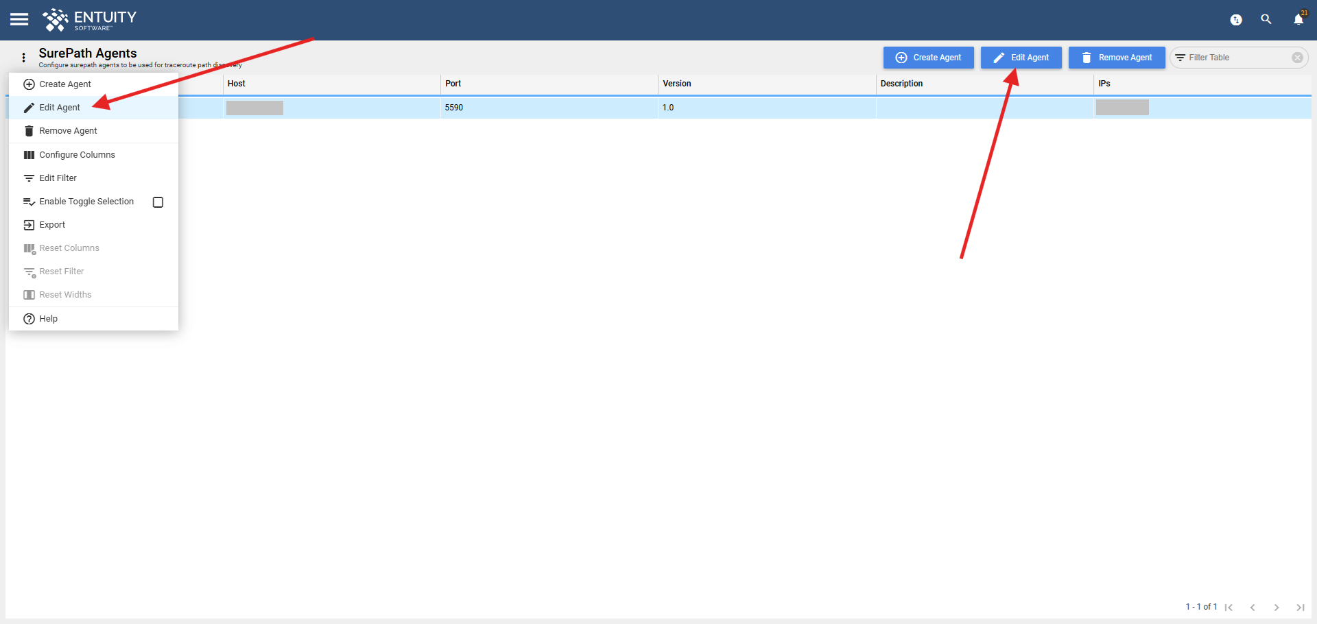Viewport: 1317px width, 624px height.
Task: Click the round status icon beside search
Action: 1236,20
